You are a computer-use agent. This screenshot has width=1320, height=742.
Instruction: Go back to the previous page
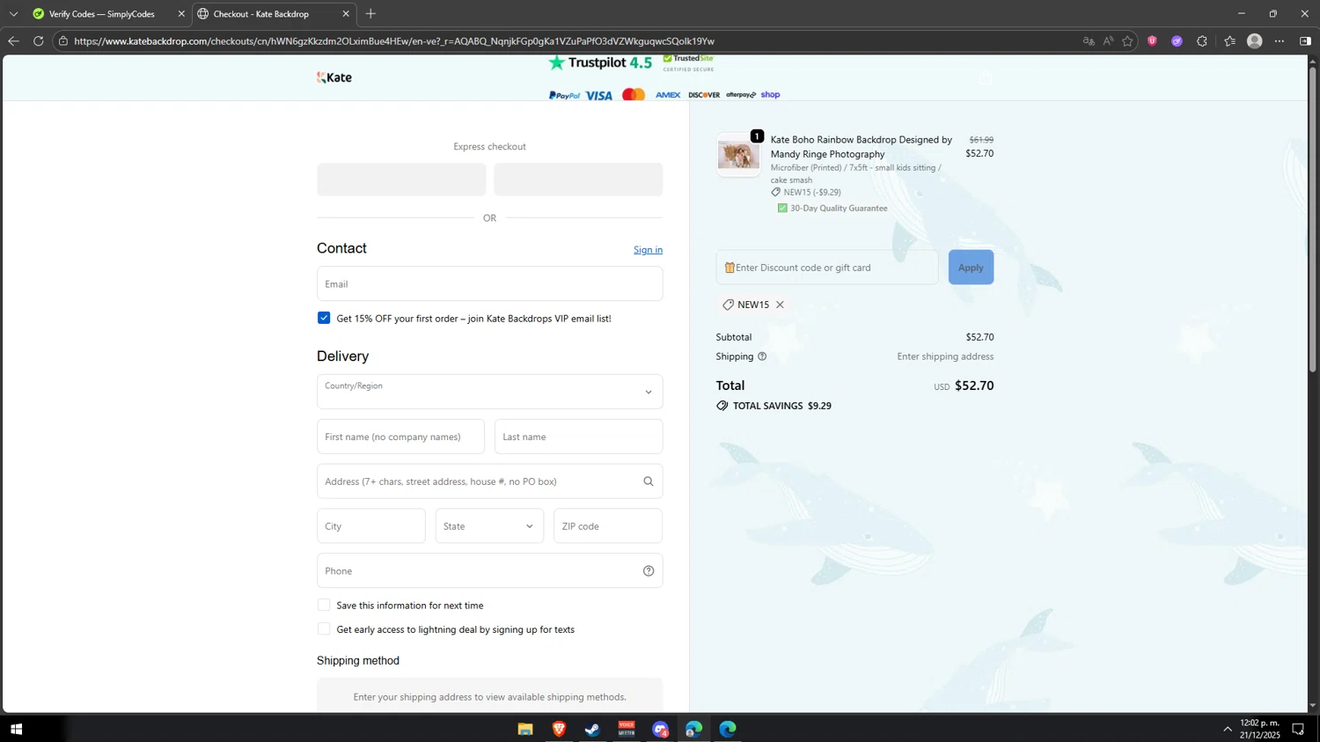[13, 41]
